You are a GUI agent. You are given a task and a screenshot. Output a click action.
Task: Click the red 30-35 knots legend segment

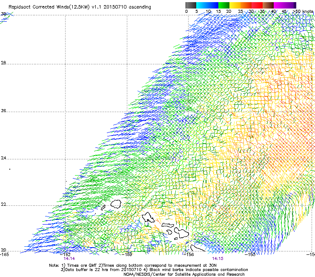pyautogui.click(x=257, y=5)
